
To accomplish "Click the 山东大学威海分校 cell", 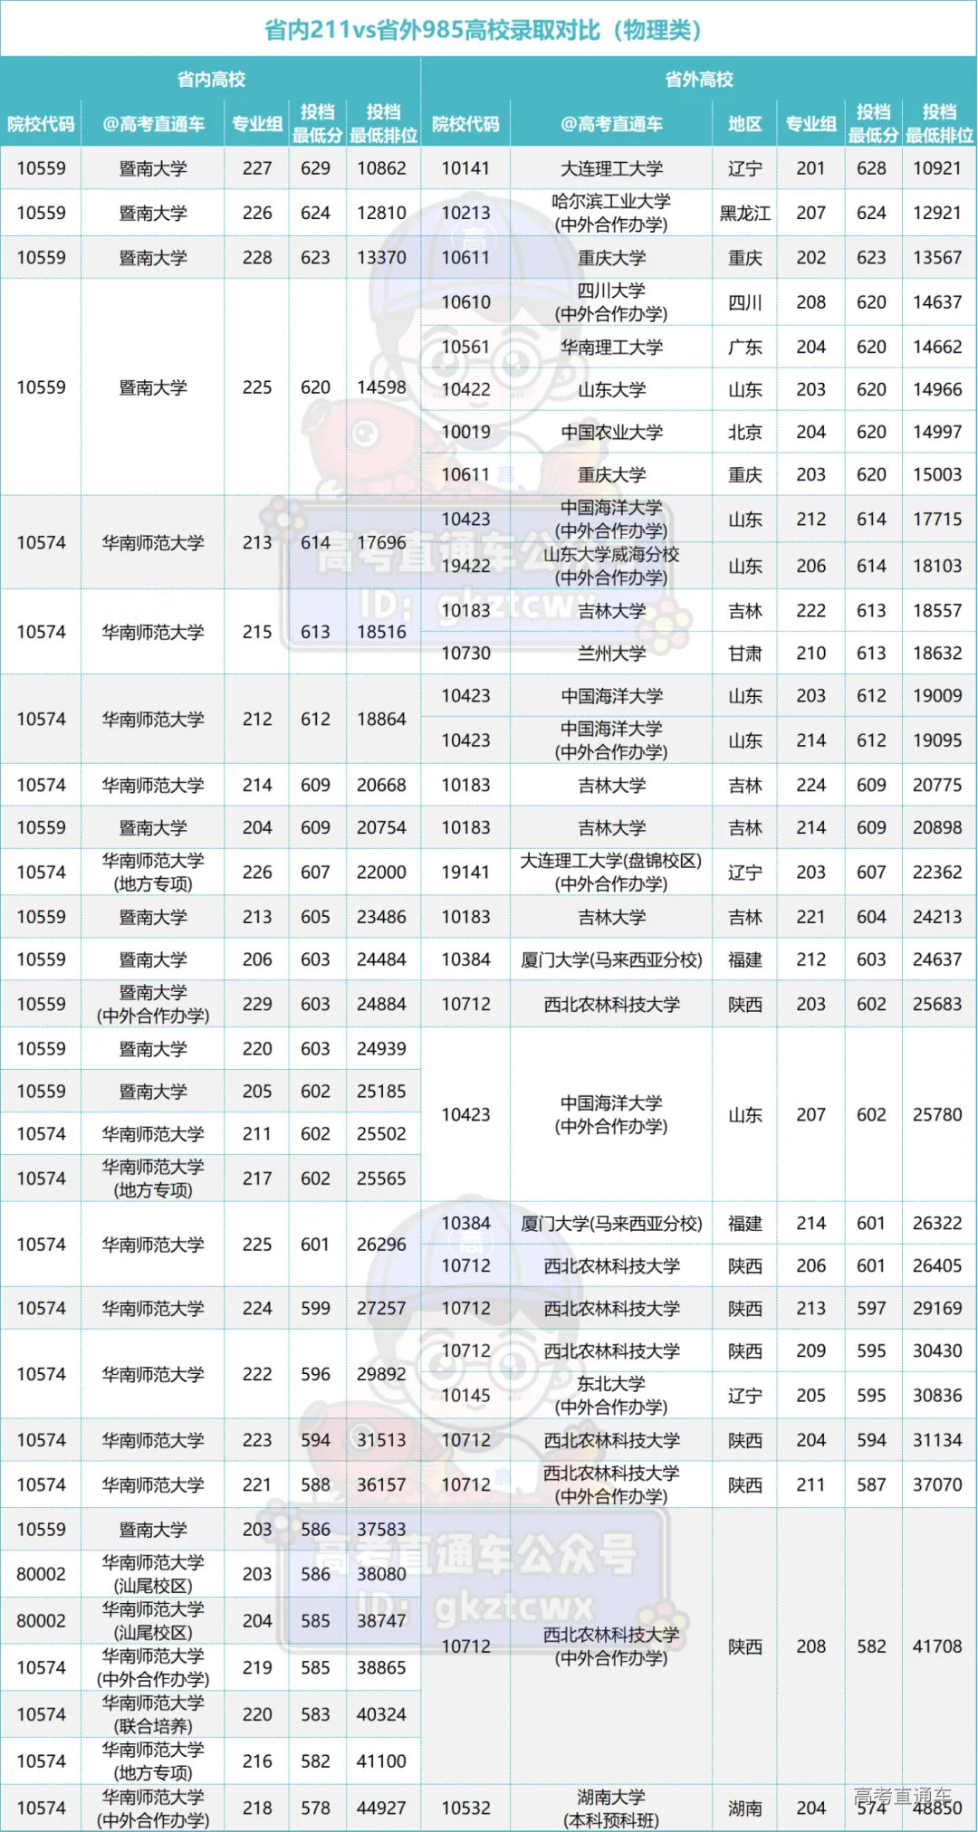I will (611, 566).
